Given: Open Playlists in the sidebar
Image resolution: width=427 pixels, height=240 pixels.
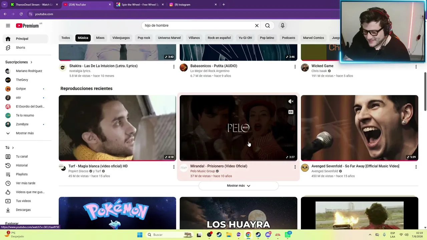Looking at the screenshot, I should 26,174.
